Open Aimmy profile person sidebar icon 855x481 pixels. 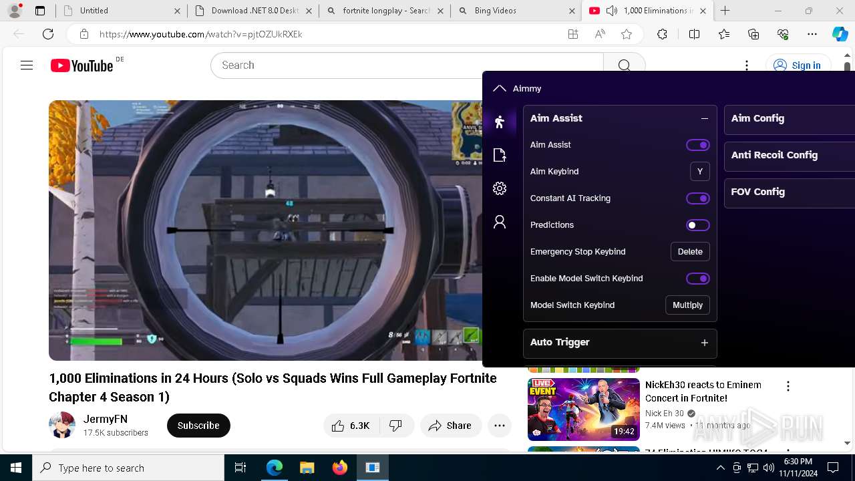tap(500, 222)
